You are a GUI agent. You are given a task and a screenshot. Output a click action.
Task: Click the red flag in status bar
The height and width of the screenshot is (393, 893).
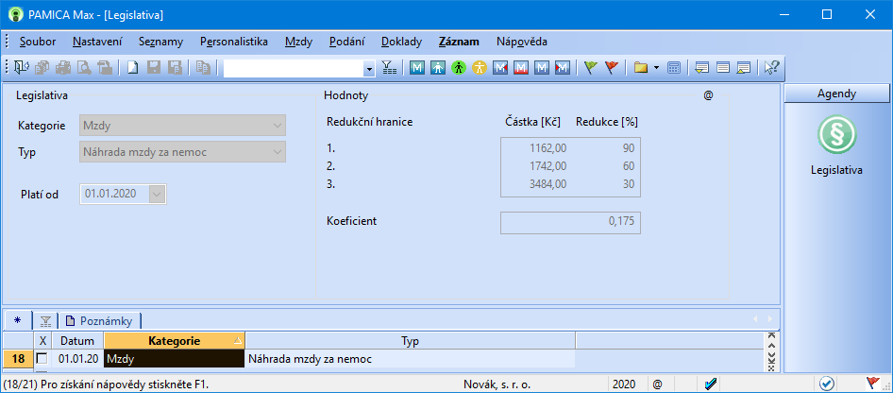[x=872, y=384]
